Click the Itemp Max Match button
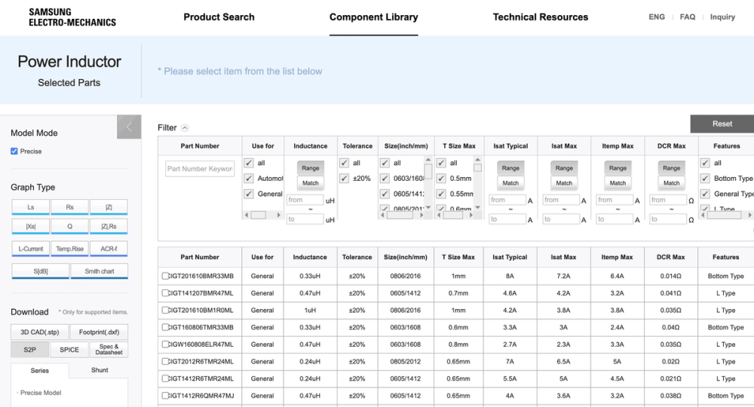The image size is (754, 407). click(x=618, y=183)
